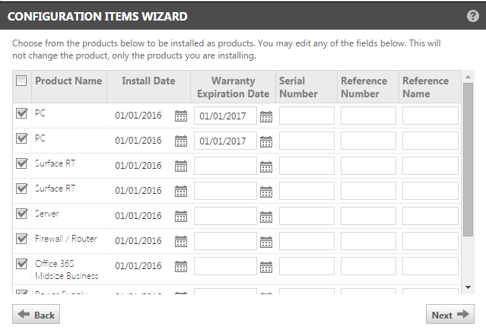
Task: Open warranty calendar for first Surface RT row
Action: 266,166
